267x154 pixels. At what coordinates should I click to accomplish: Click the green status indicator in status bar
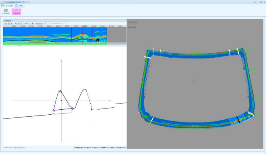tap(74, 147)
